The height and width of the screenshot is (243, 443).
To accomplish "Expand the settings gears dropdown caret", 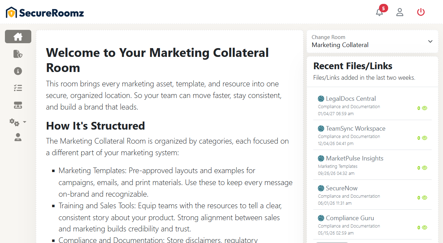I will click(x=25, y=122).
